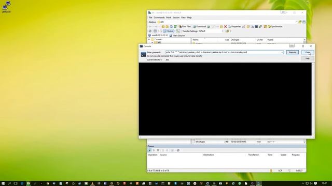Click the bookmark folder icon beside Address bar

(300, 22)
